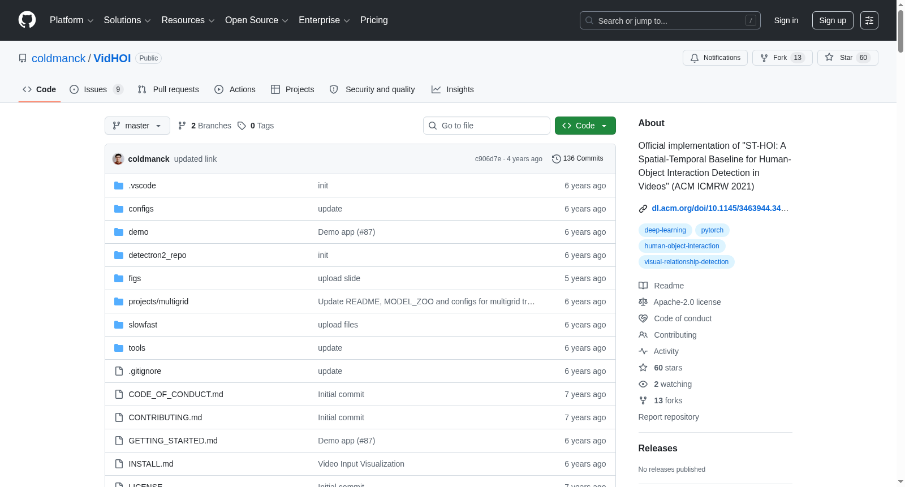Screen dimensions: 905x487
Task: Click the Search or jump to field
Action: (670, 20)
